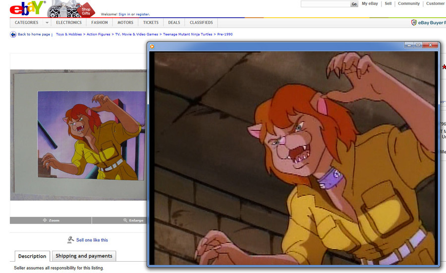Open Toys & Hobbies breadcrumb
Image resolution: width=446 pixels, height=273 pixels.
click(x=69, y=34)
